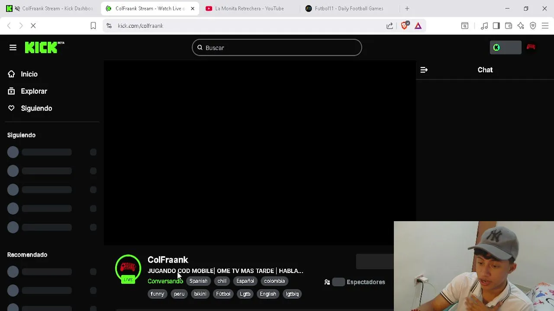Image resolution: width=554 pixels, height=311 pixels.
Task: Click the green Kick coin icon
Action: point(496,48)
